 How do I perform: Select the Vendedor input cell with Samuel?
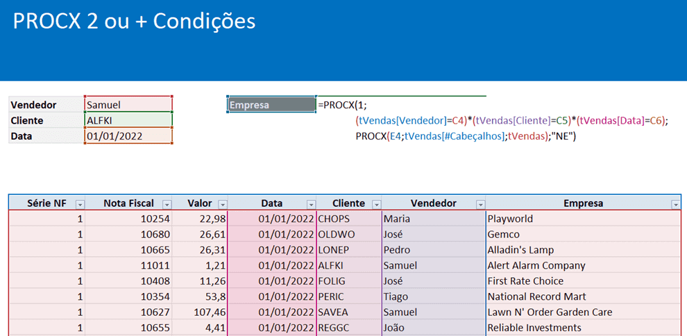point(128,104)
